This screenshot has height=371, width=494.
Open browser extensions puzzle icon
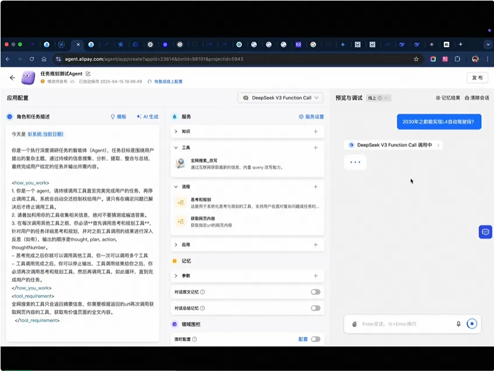(x=457, y=59)
